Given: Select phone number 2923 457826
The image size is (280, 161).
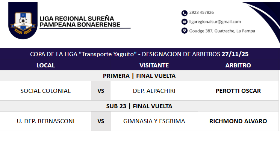Looking at the screenshot, I should pos(201,13).
